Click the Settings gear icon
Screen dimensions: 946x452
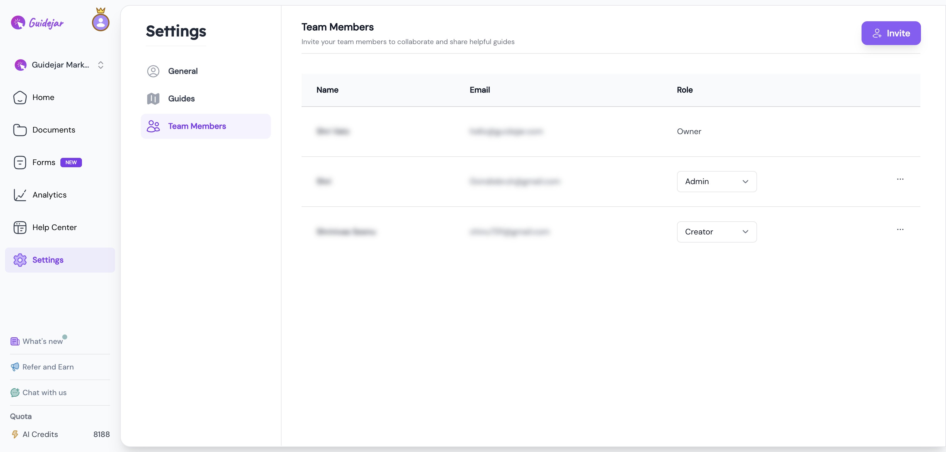click(x=20, y=260)
